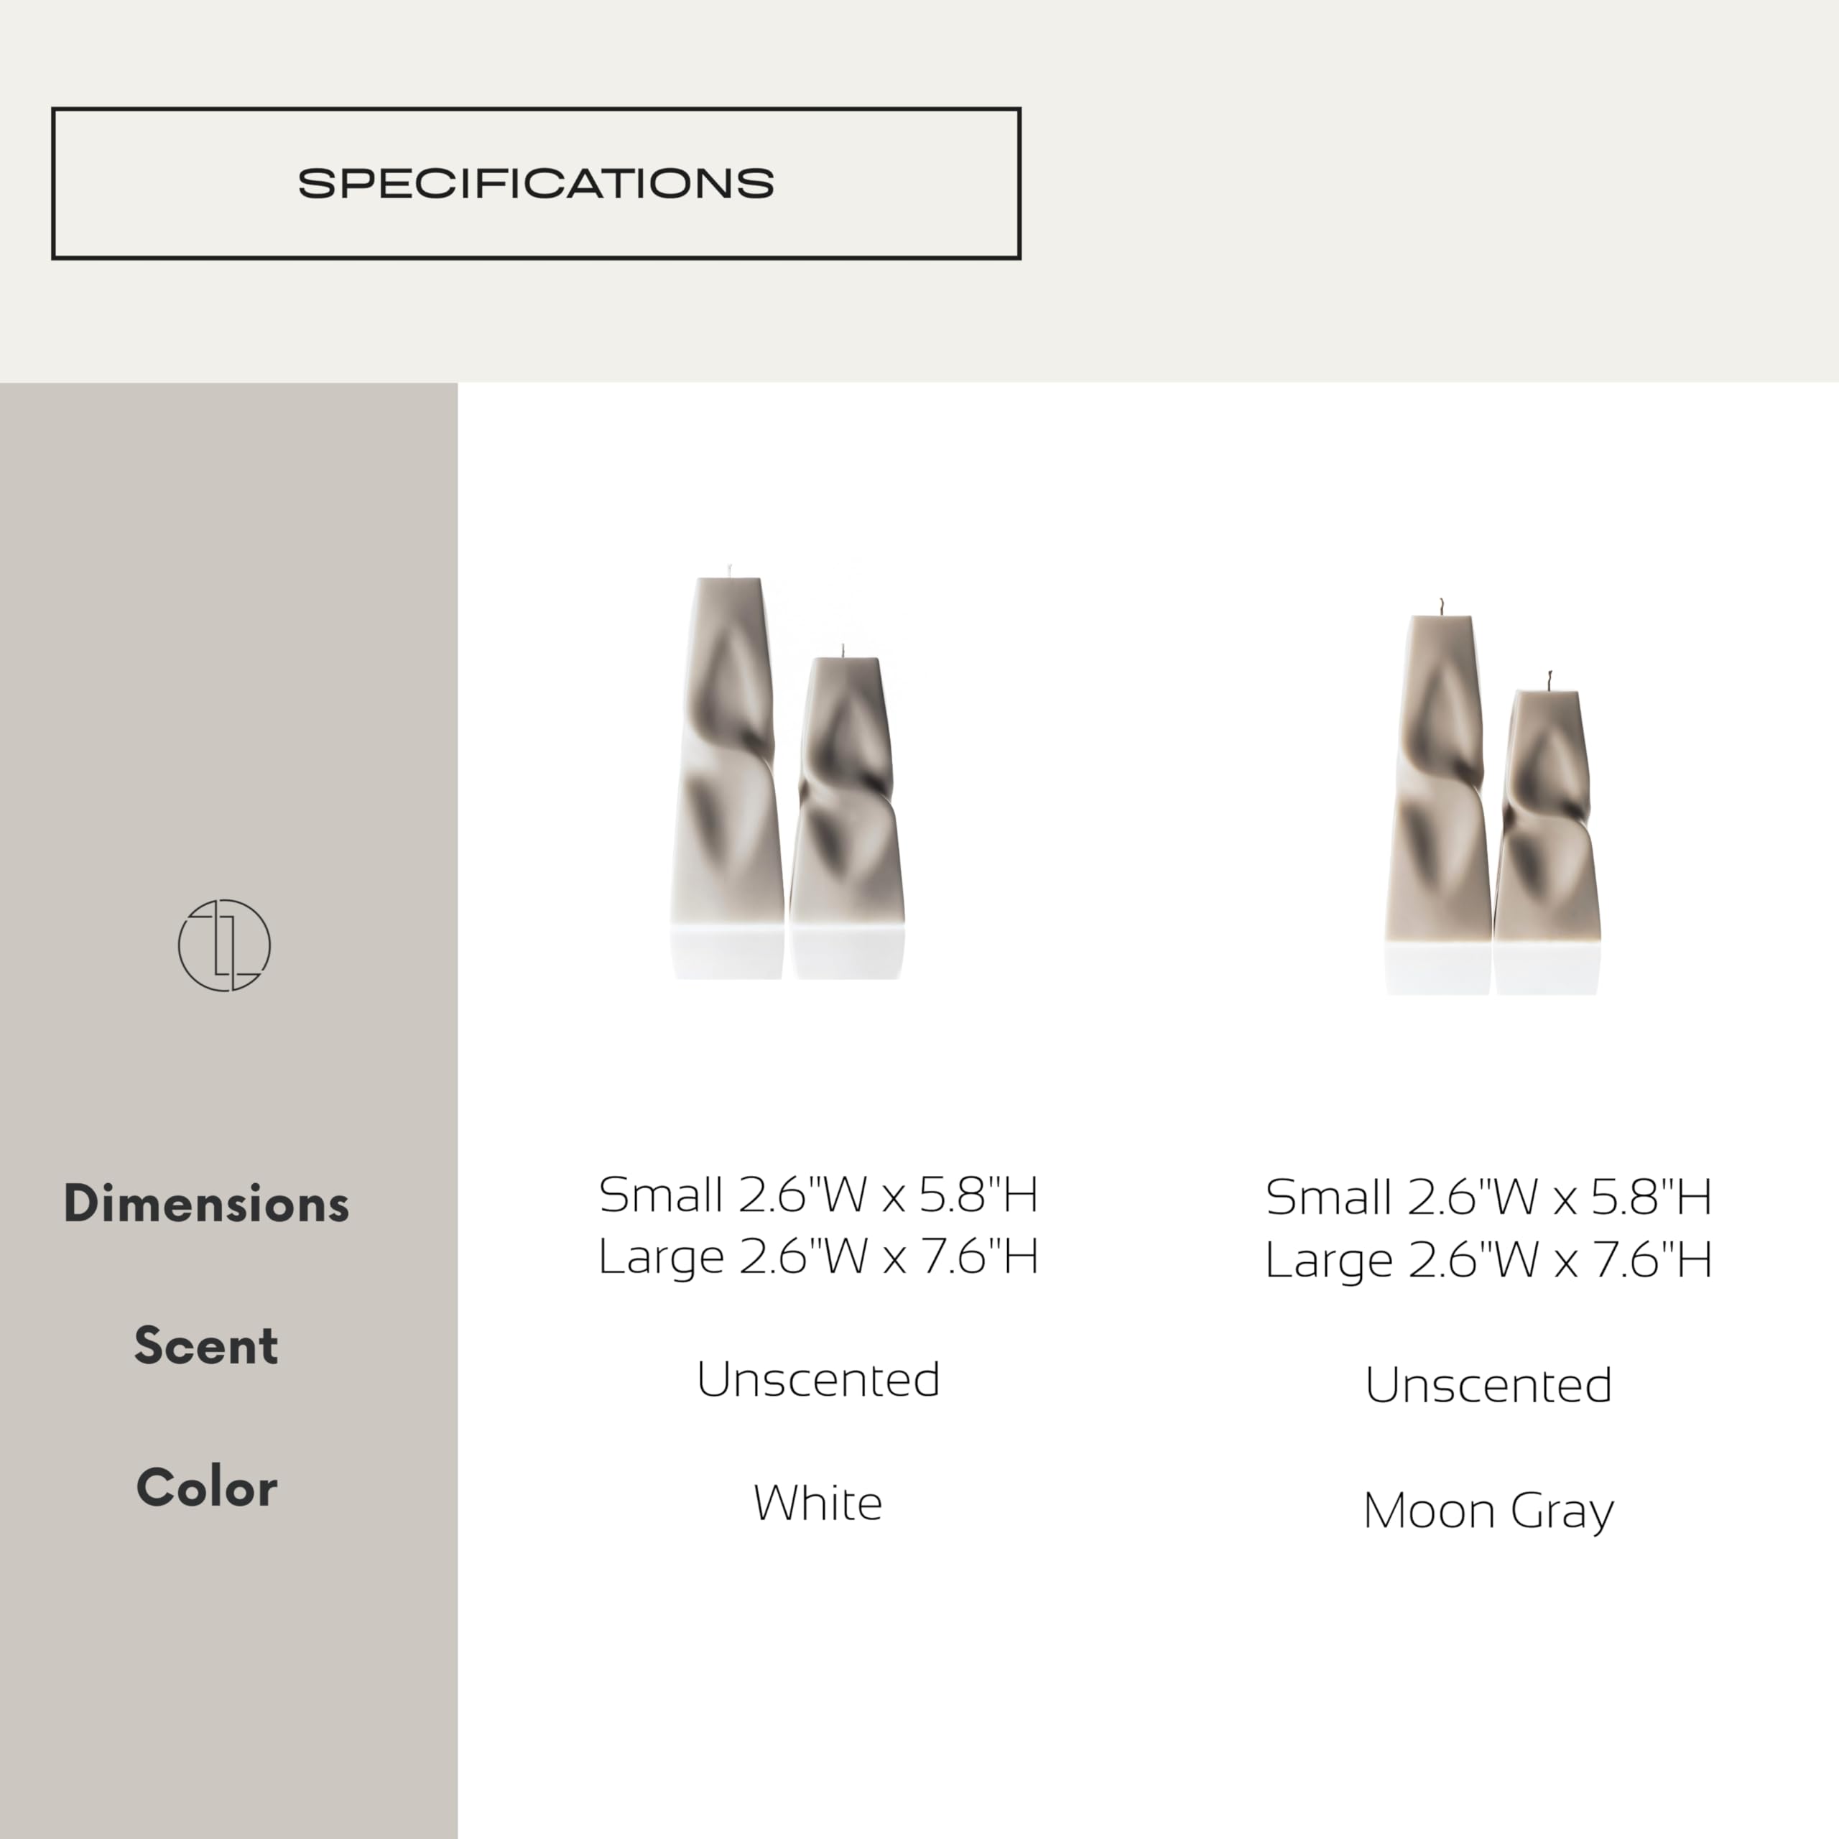Click the Scent row label
The image size is (1839, 1839).
click(x=207, y=1345)
